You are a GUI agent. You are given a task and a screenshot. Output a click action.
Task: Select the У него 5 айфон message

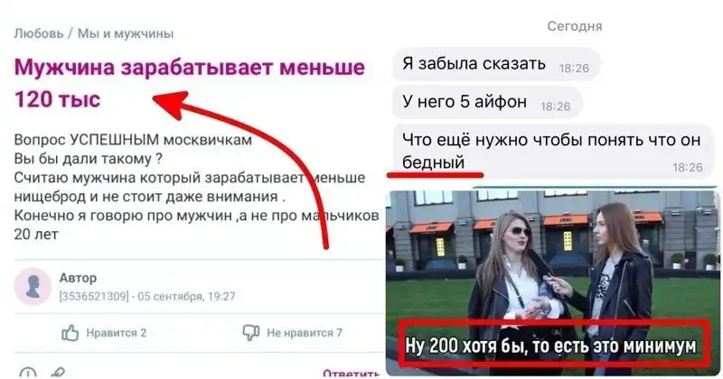click(487, 103)
